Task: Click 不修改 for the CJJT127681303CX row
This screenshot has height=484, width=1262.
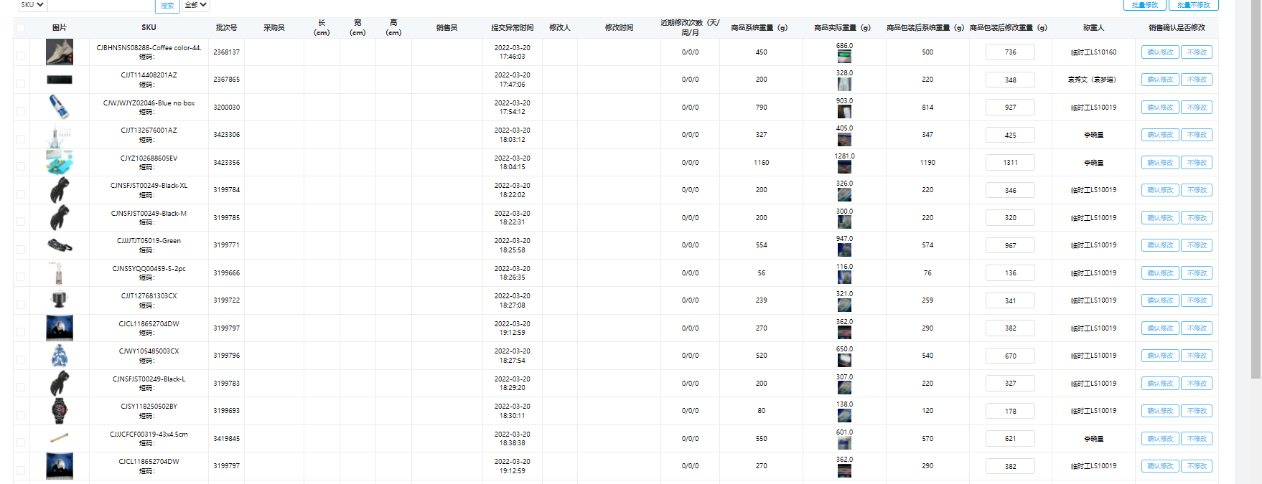Action: 1197,300
